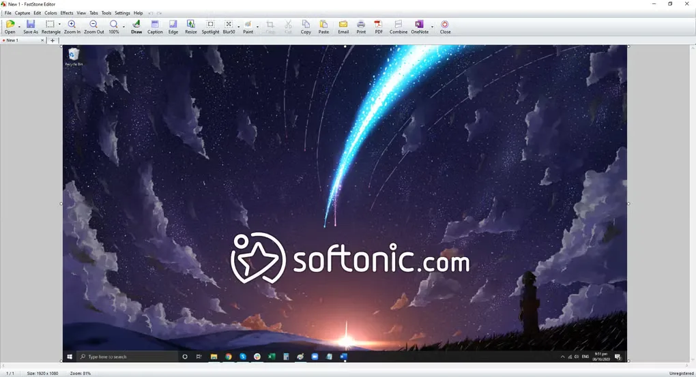Expand the 100% zoom dropdown arrow
This screenshot has height=377, width=696.
click(x=124, y=27)
